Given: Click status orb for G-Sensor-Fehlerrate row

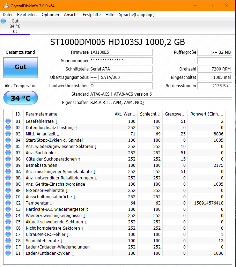Looking at the screenshot, I should [x=8, y=190].
